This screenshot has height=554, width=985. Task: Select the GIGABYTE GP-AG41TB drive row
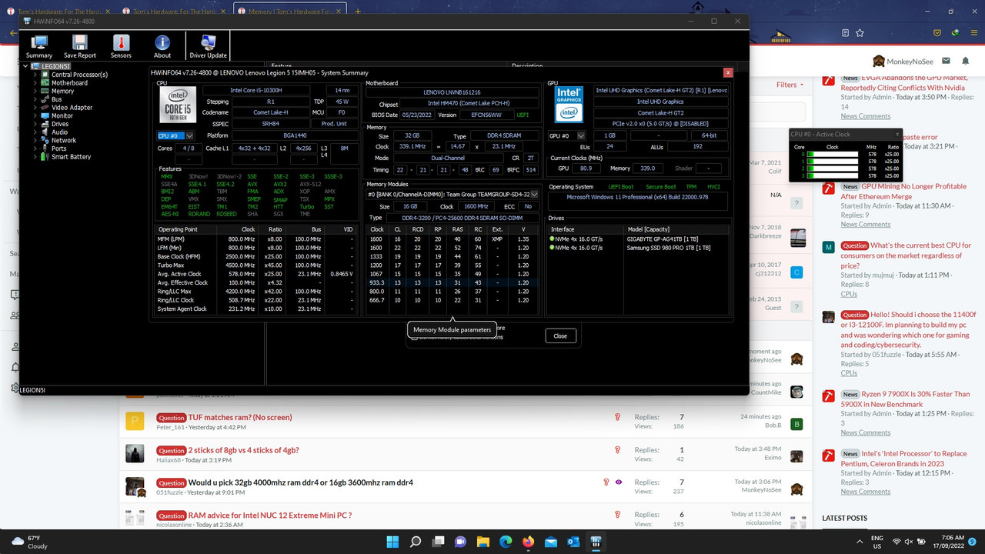638,239
